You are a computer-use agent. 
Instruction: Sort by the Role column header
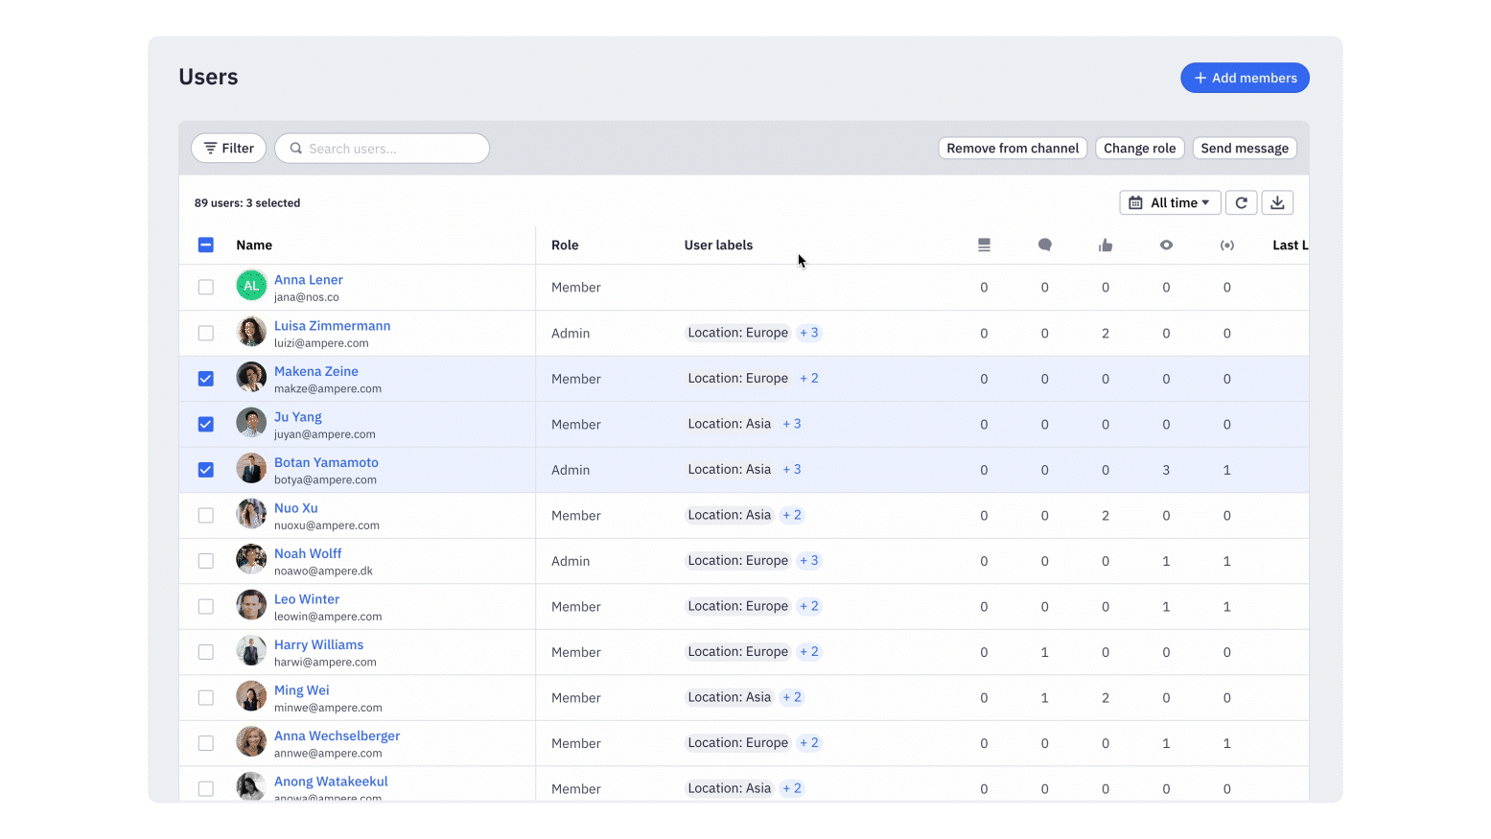click(565, 245)
